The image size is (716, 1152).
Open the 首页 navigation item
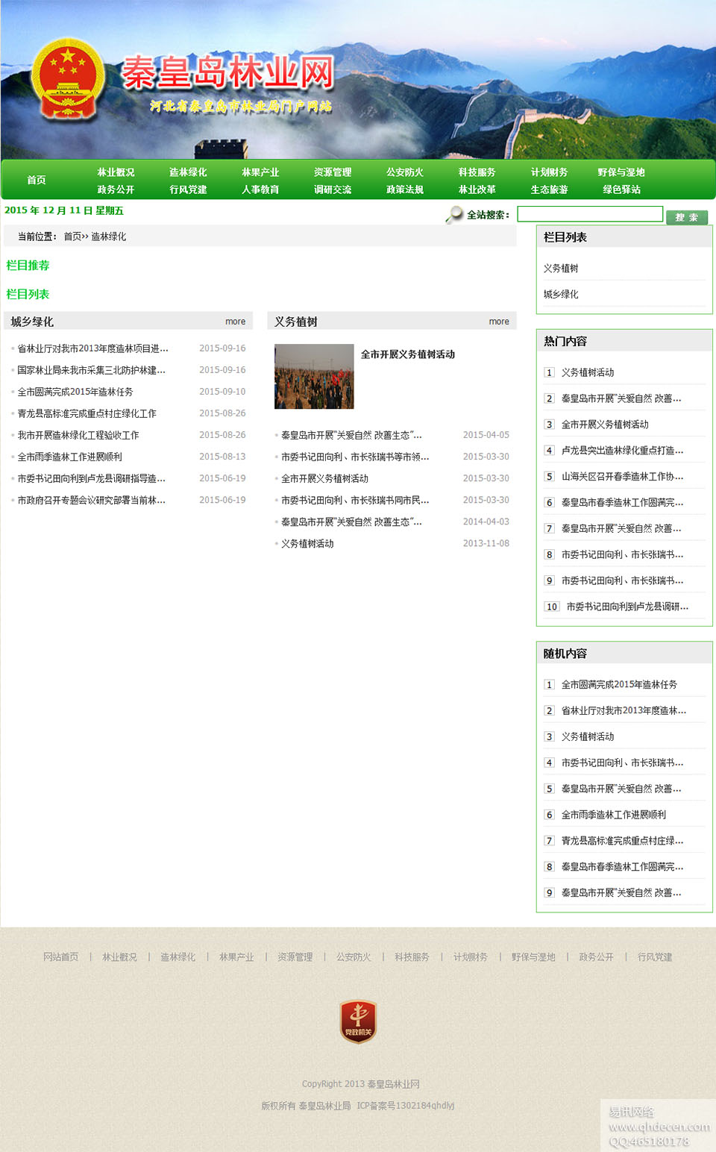point(37,180)
